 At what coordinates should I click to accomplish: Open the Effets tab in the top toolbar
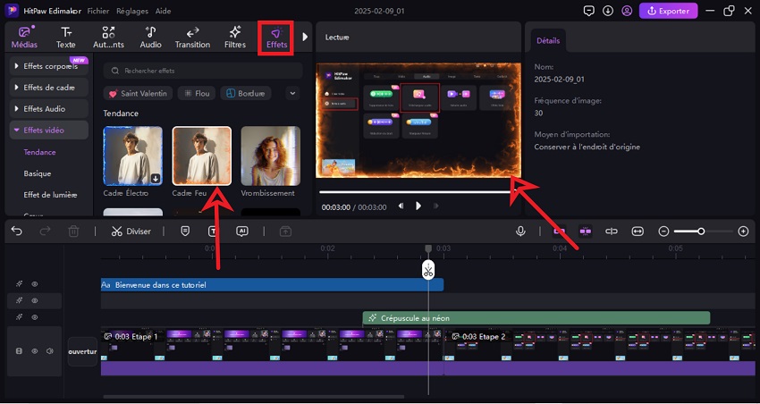275,37
